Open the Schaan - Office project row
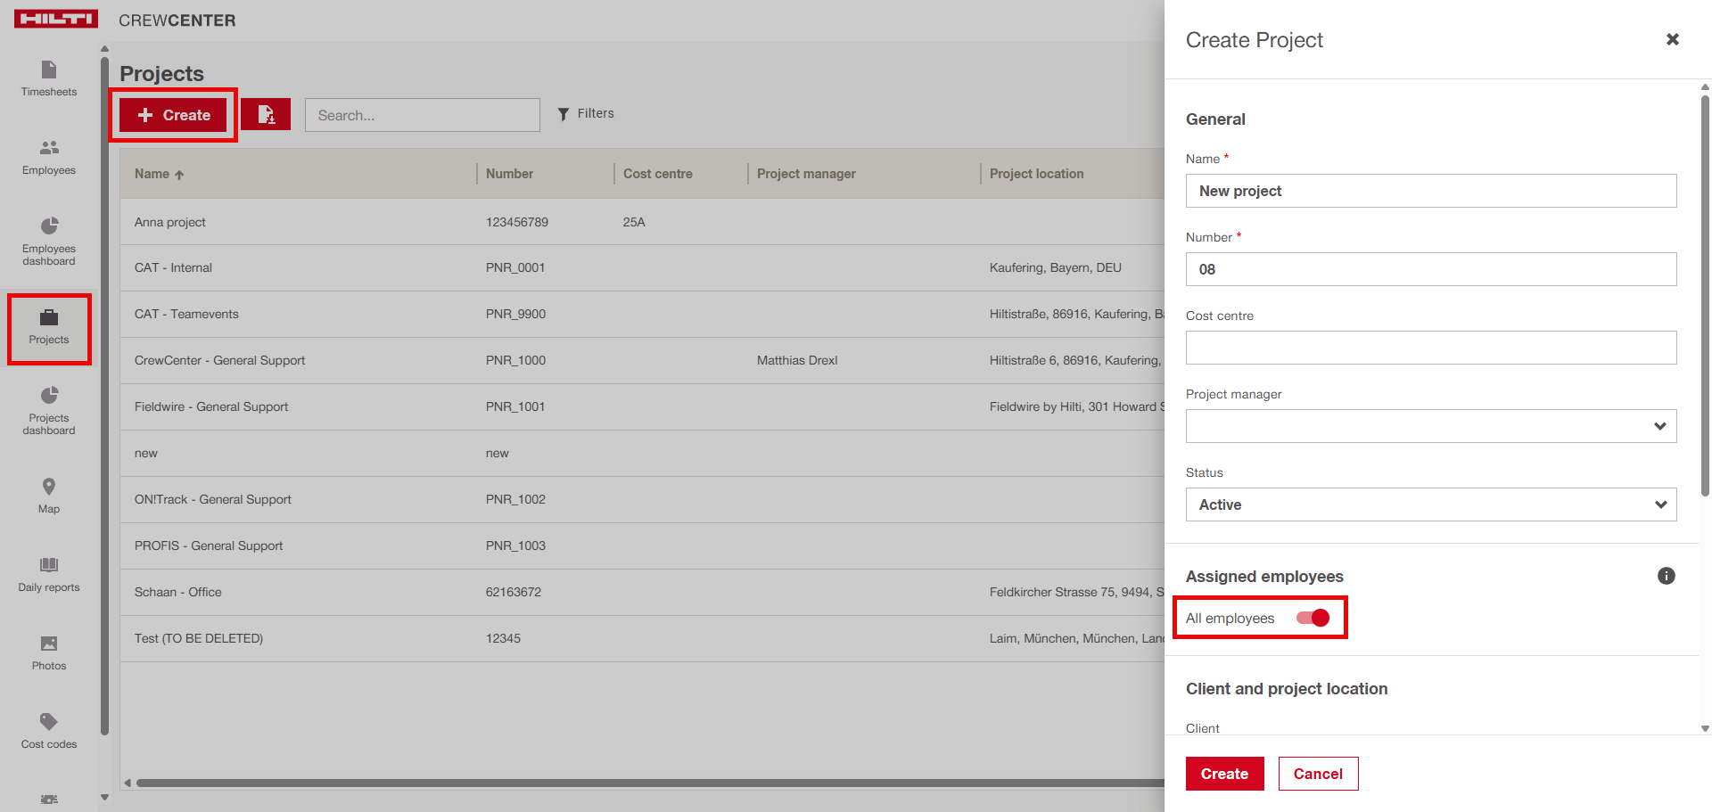 (x=642, y=593)
